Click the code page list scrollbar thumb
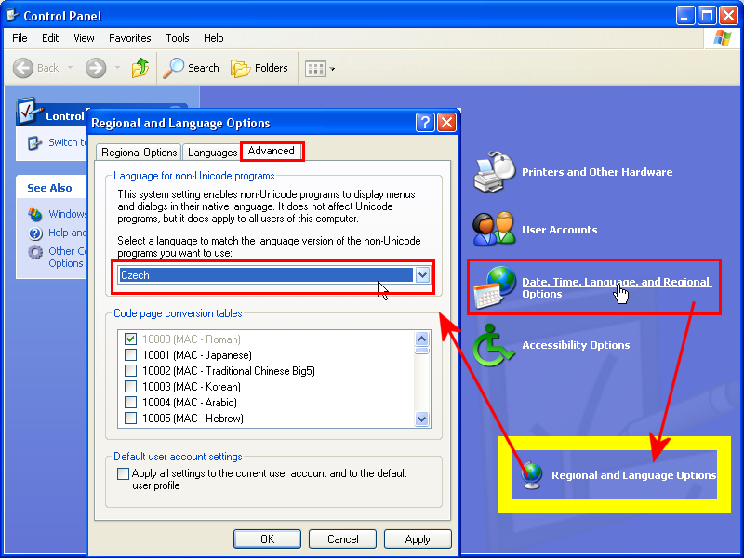This screenshot has width=744, height=558. click(x=422, y=351)
